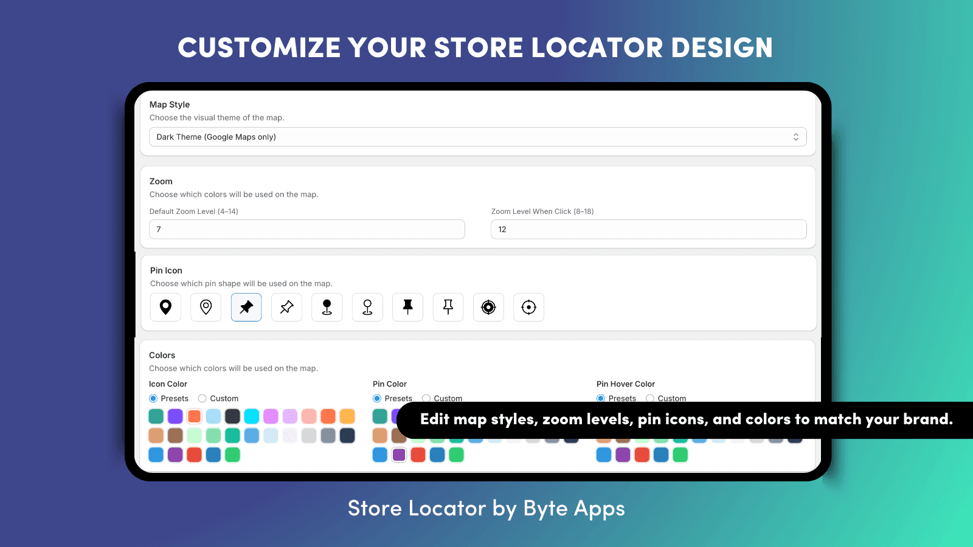This screenshot has height=547, width=973.
Task: Select Presets under Pin Color
Action: tap(377, 399)
